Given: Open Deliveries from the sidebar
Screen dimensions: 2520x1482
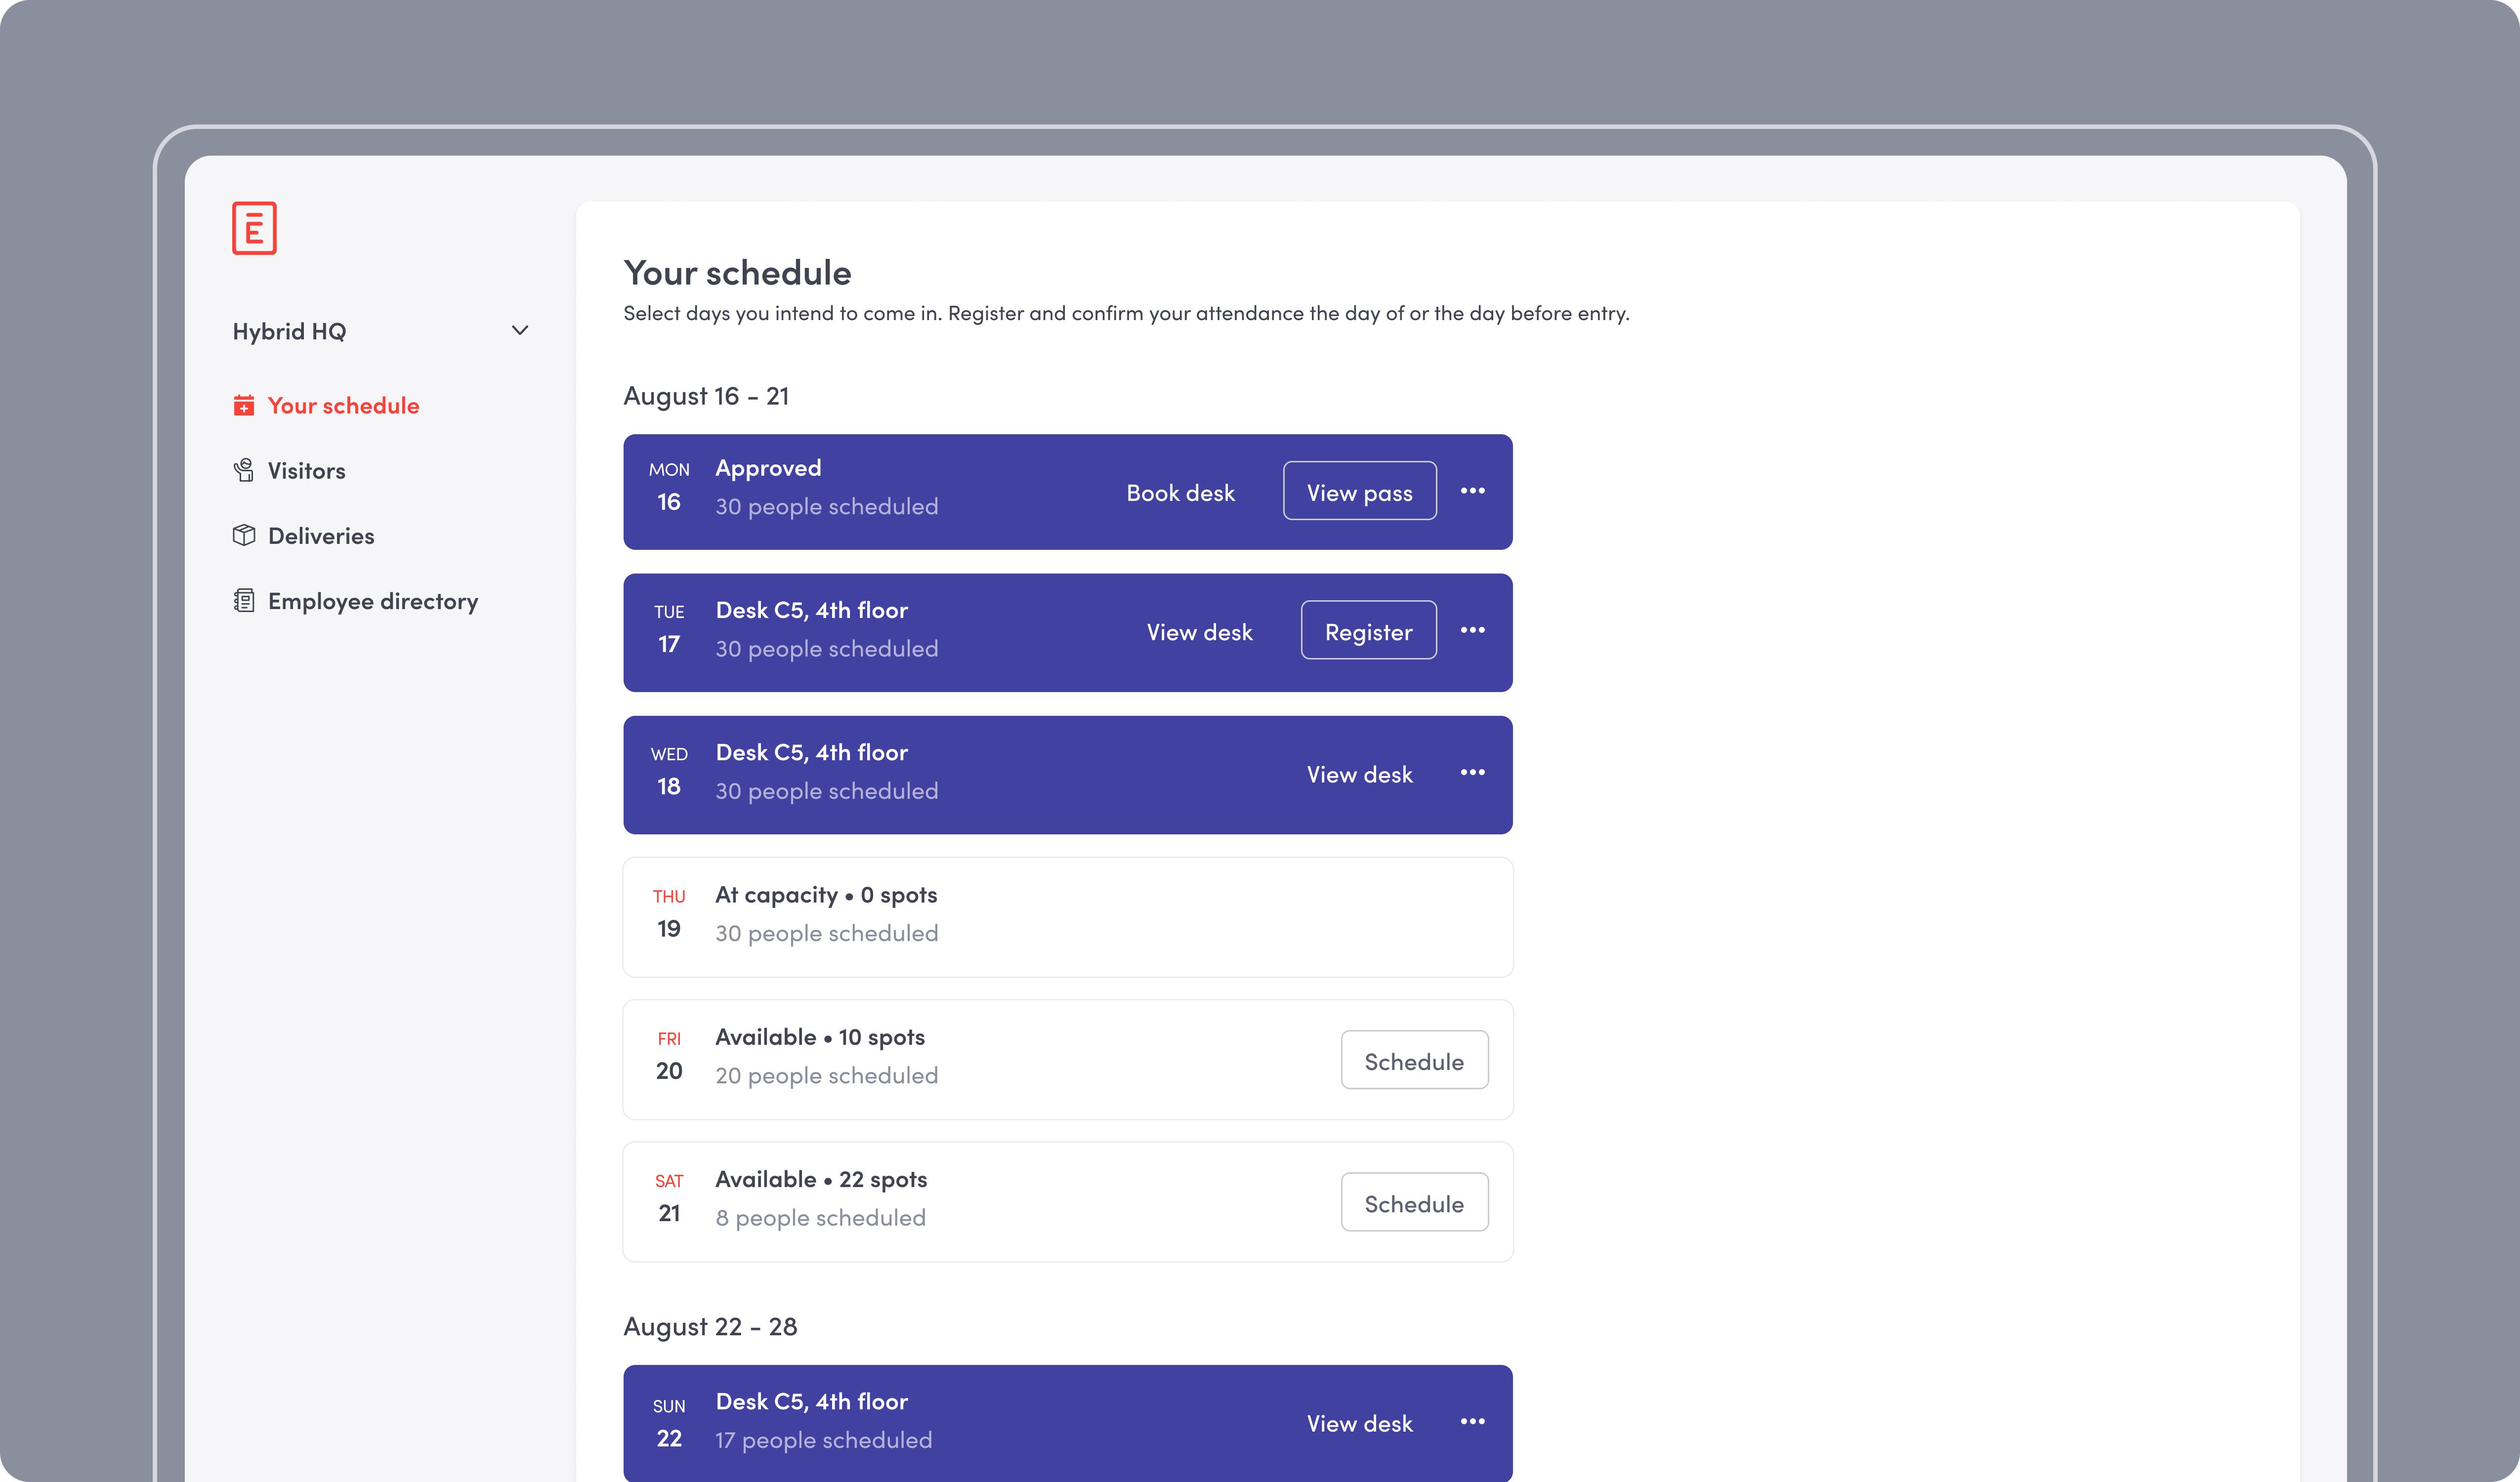Looking at the screenshot, I should pos(319,535).
